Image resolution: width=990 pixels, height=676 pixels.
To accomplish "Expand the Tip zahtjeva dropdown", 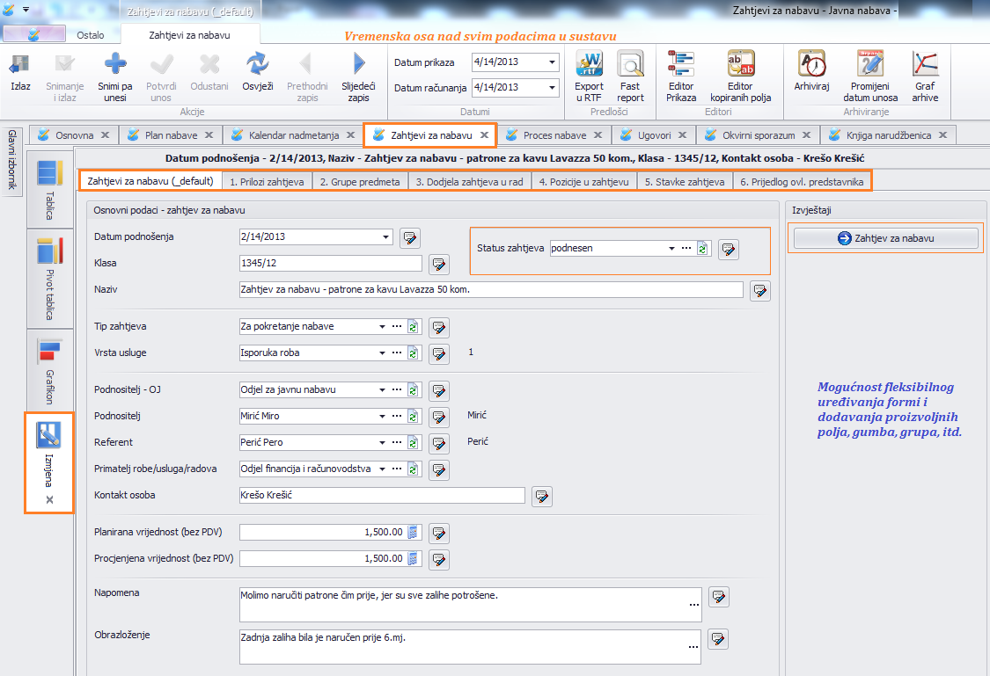I will pos(382,327).
